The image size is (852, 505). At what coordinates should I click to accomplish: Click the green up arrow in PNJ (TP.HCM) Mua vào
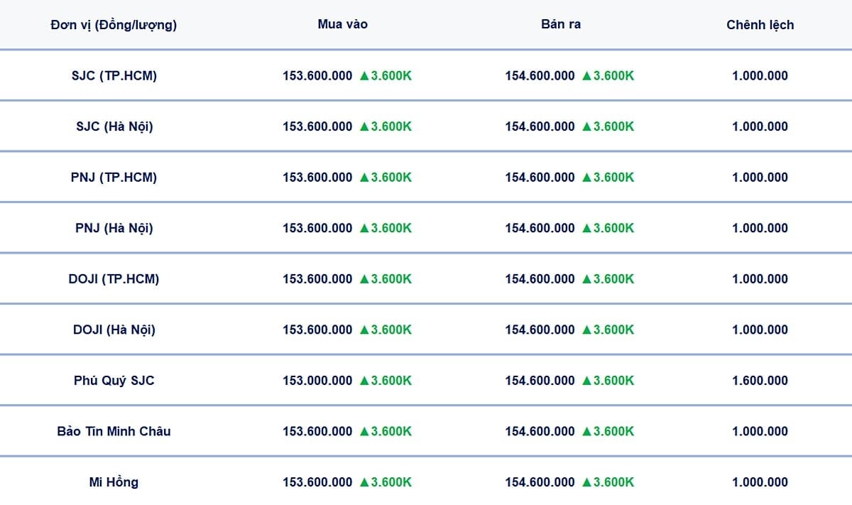(x=364, y=178)
